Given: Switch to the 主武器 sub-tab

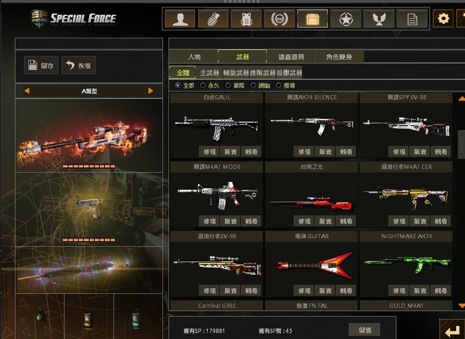Looking at the screenshot, I should pos(209,73).
